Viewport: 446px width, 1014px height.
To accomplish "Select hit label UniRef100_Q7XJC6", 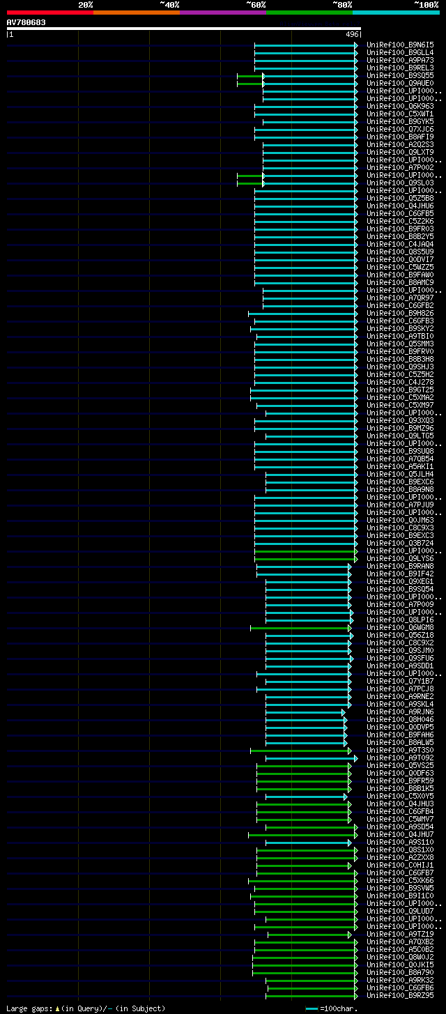I will pyautogui.click(x=400, y=129).
